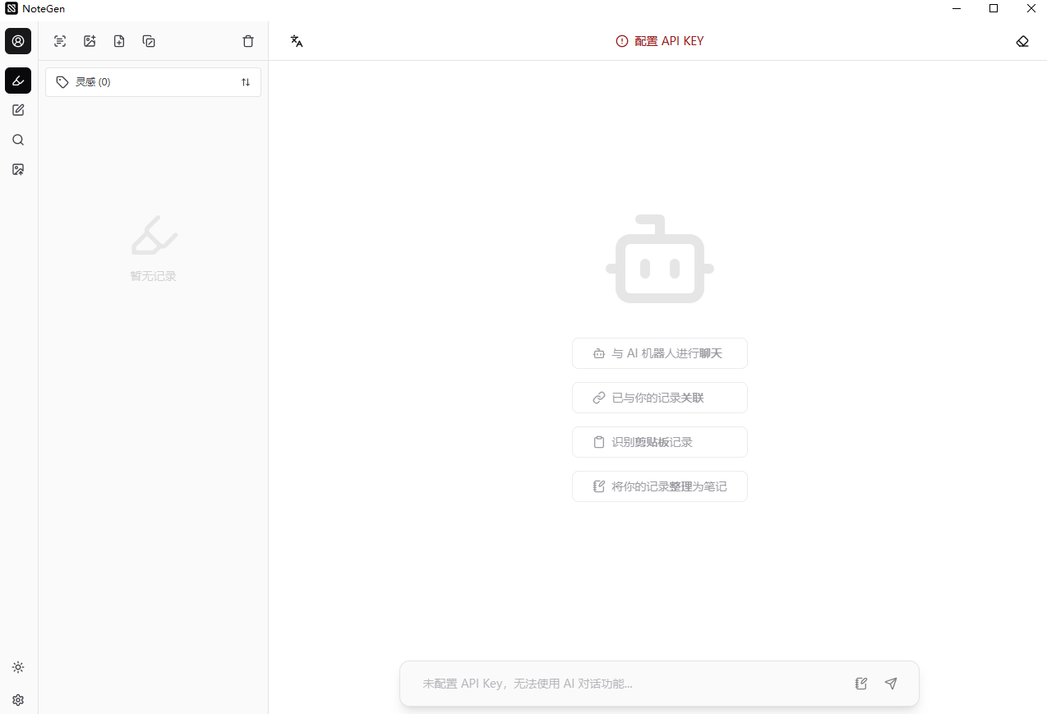
Task: Expand the tag label selector
Action: point(62,81)
